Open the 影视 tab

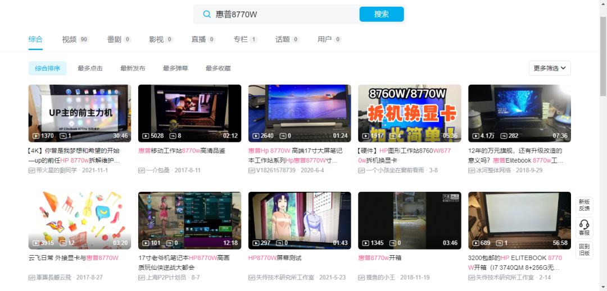click(161, 39)
